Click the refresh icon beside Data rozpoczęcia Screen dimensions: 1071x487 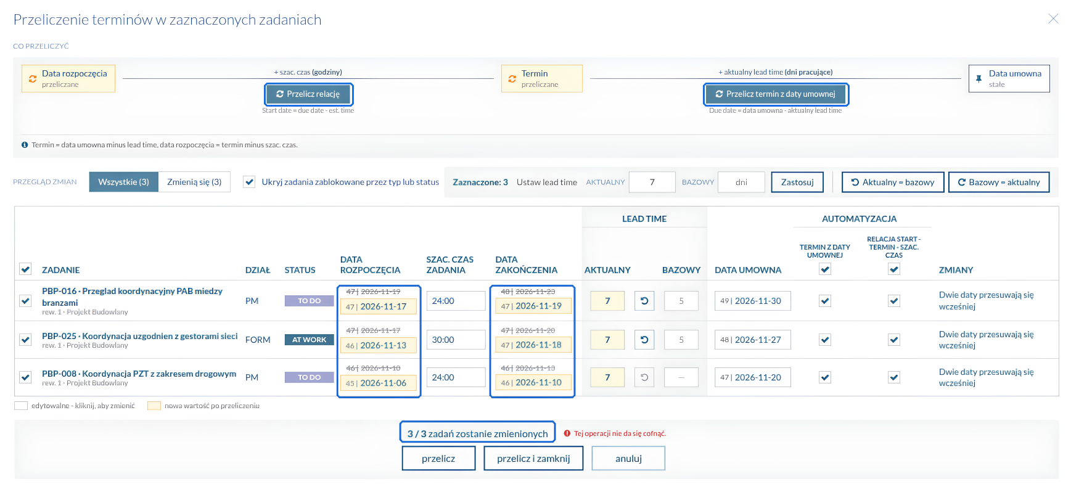[x=33, y=79]
